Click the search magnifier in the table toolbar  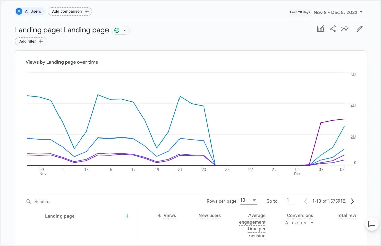pyautogui.click(x=28, y=201)
